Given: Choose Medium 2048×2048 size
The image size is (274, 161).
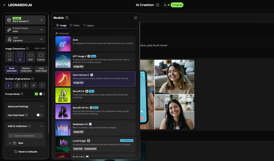Looking at the screenshot, I should click(x=26, y=70).
